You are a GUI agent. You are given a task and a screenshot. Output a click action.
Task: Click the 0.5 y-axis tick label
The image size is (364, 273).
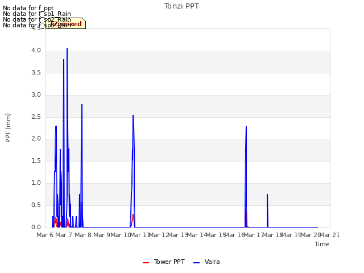point(36,205)
